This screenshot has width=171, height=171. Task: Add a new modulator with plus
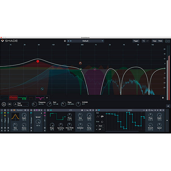tap(167, 120)
